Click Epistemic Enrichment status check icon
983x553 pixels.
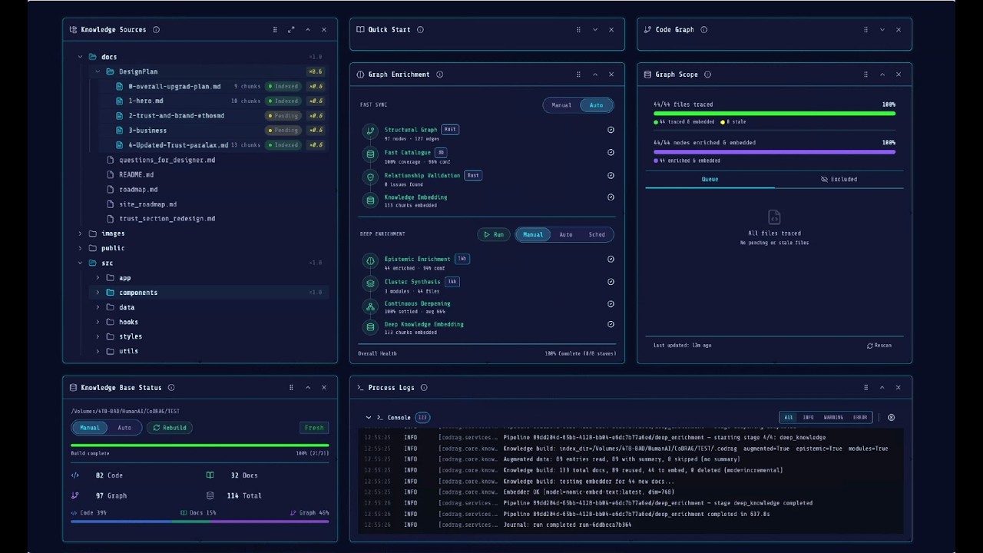point(611,259)
